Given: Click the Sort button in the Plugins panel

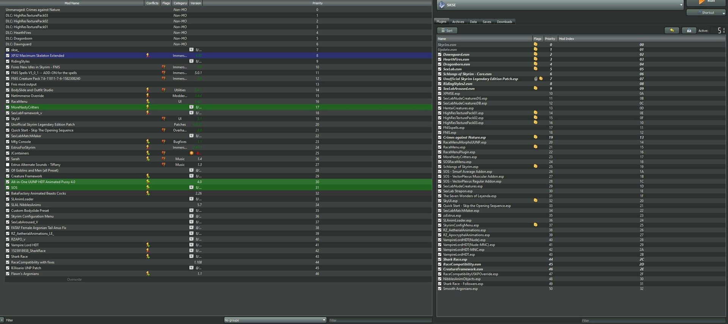Looking at the screenshot, I should (x=447, y=31).
